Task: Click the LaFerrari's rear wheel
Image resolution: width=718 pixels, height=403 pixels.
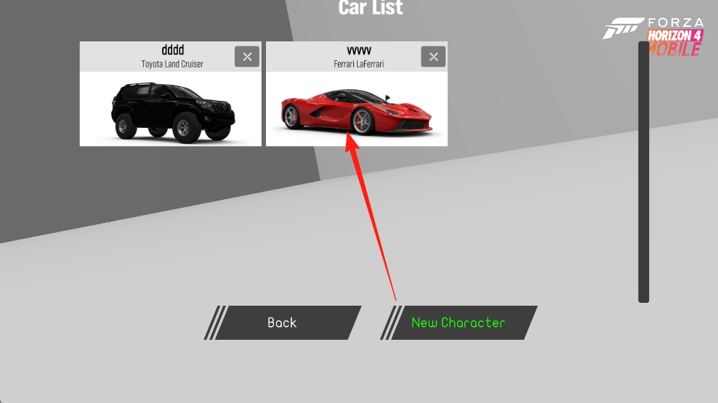Action: 291,116
